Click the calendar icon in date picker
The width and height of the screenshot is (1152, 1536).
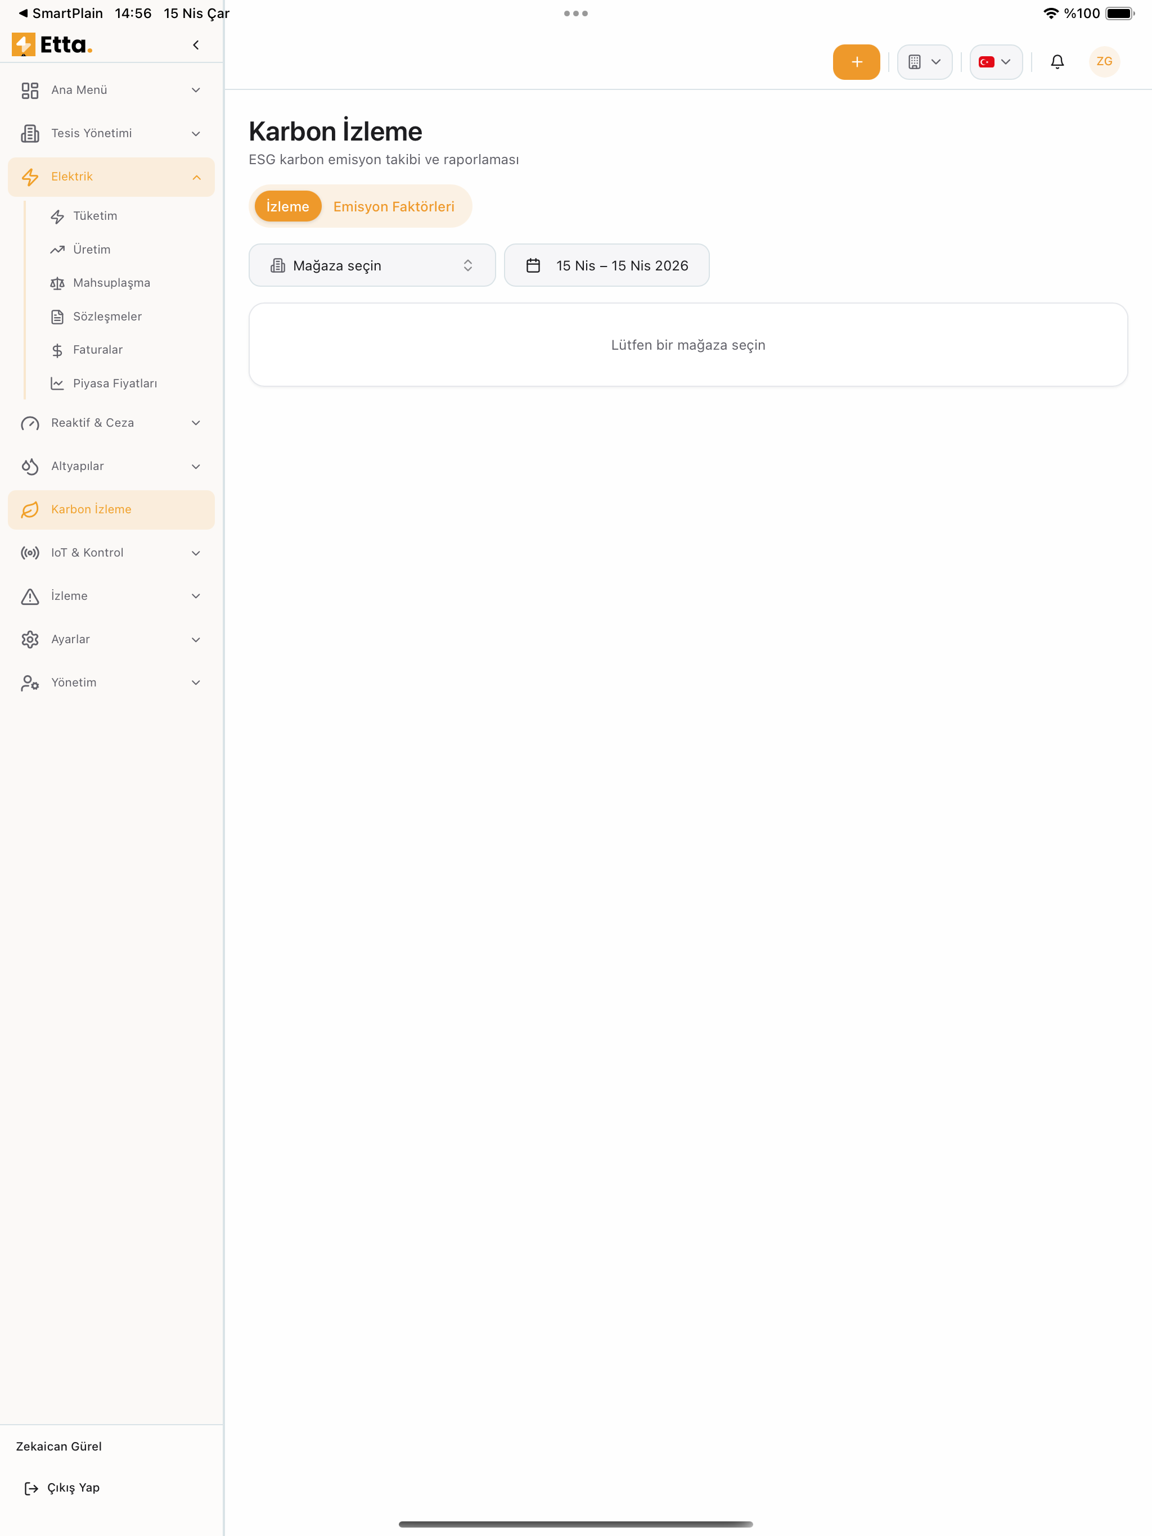pos(533,265)
